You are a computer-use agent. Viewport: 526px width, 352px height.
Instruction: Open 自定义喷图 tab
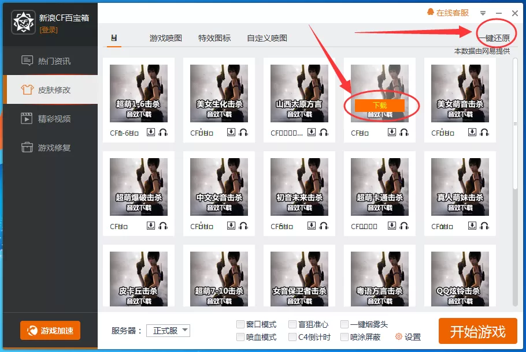[267, 38]
